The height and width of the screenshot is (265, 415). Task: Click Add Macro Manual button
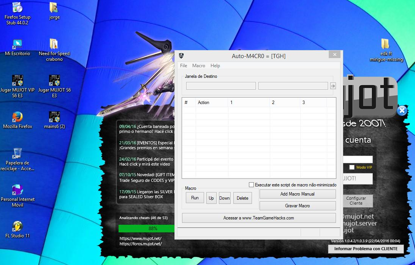click(298, 194)
